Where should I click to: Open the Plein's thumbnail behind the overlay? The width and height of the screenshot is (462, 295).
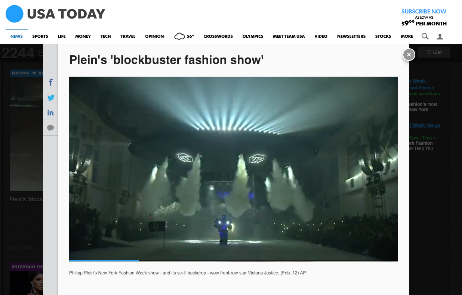tap(26, 134)
